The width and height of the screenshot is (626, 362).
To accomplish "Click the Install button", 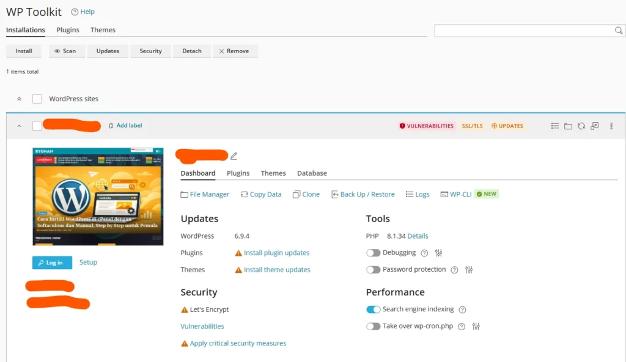I will coord(24,51).
